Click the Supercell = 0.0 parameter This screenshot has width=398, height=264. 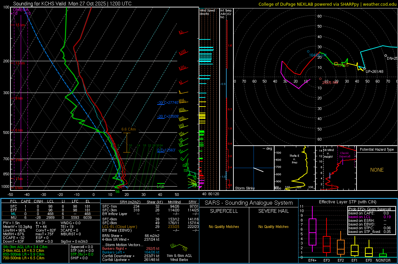click(82, 247)
